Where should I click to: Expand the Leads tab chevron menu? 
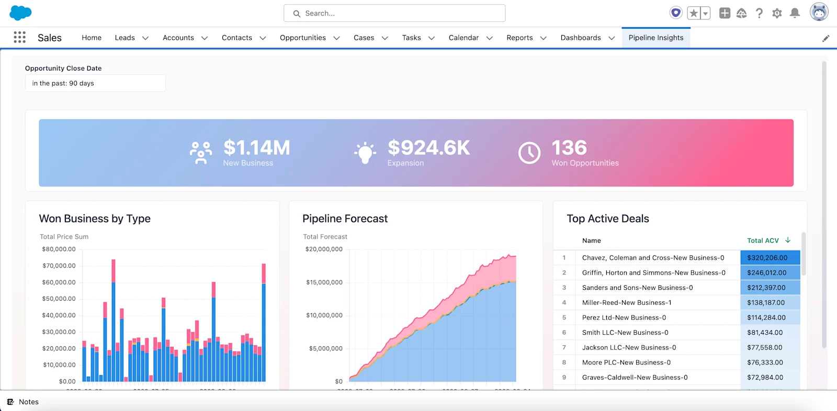coord(145,38)
